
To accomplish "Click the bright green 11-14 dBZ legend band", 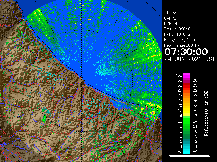I will [x=186, y=121].
